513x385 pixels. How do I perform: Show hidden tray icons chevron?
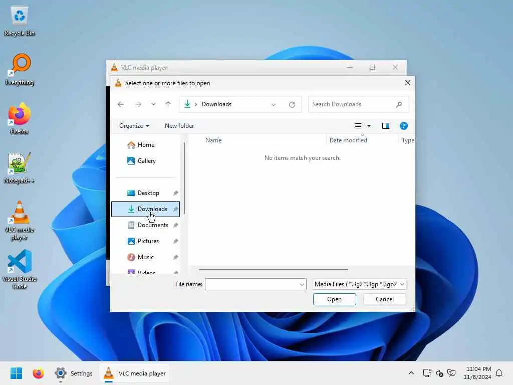(411, 373)
